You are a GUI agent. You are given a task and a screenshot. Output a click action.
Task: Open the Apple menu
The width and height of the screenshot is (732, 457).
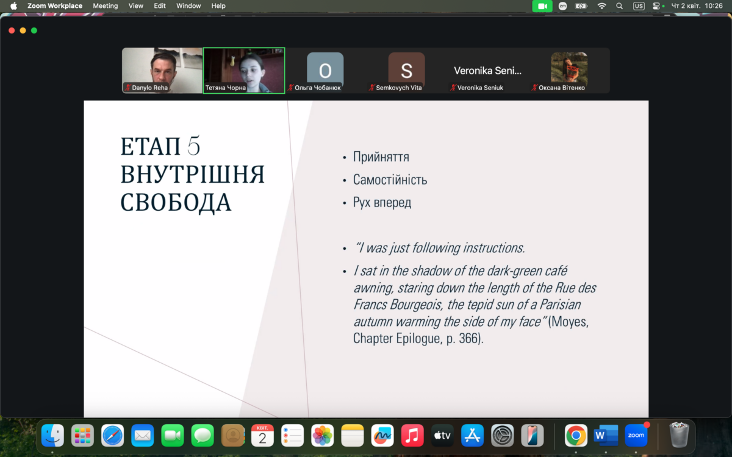(13, 6)
